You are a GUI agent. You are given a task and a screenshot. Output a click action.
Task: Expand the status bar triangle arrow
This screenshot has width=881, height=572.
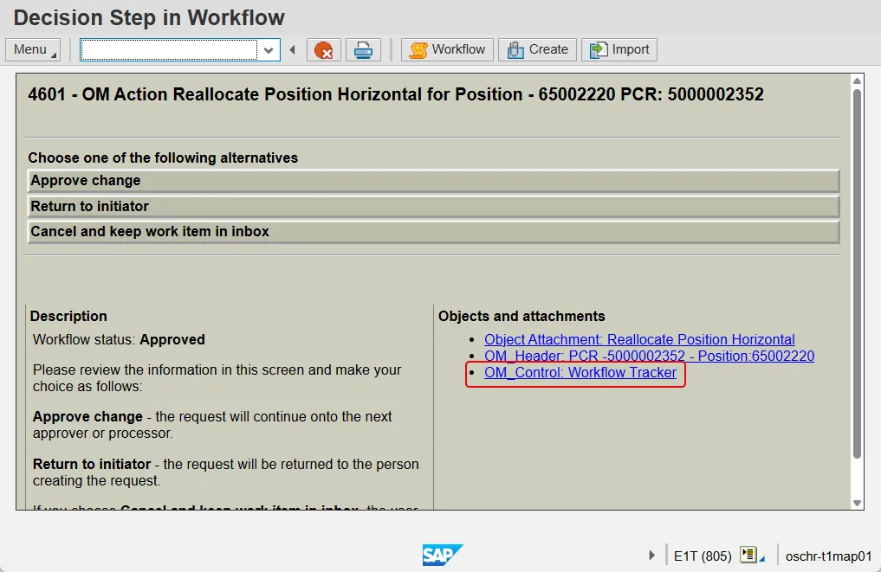pyautogui.click(x=651, y=556)
